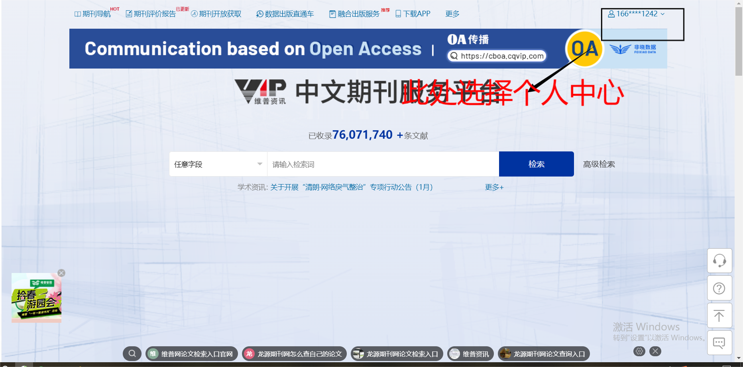Click the 请输入检索词 search input box
Screen dimensions: 743x367
coord(383,164)
